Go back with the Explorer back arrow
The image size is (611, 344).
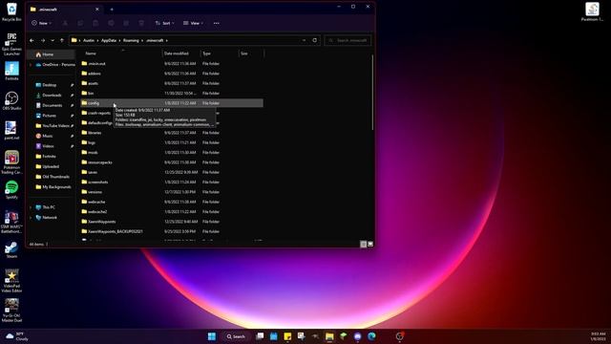tap(32, 40)
